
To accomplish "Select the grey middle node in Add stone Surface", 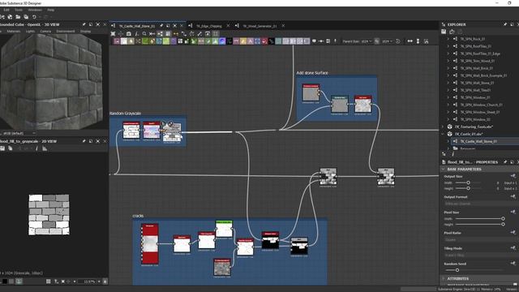I will [340, 105].
